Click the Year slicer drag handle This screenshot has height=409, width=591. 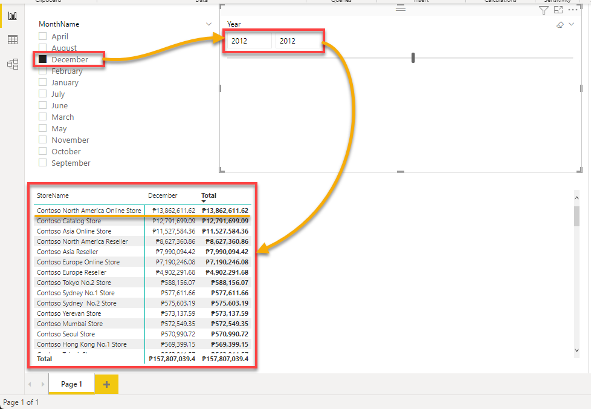[401, 8]
